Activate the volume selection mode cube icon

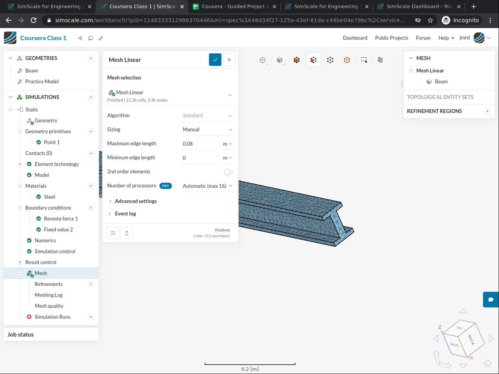(297, 60)
